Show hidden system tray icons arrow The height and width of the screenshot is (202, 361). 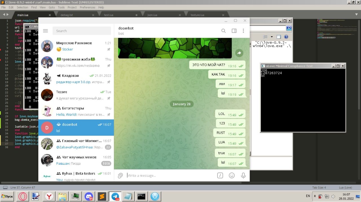[x=315, y=196]
